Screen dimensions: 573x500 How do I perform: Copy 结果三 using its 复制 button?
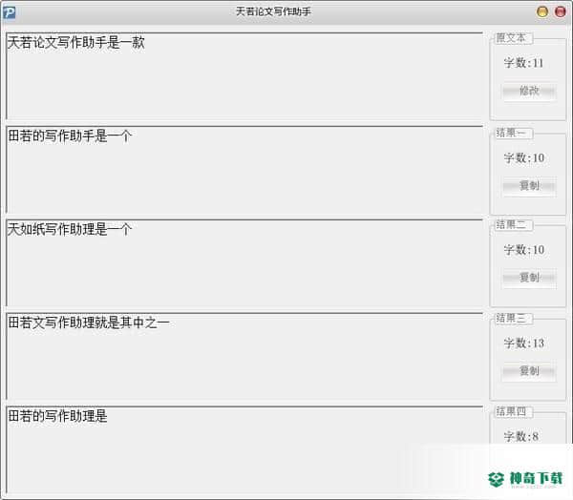point(529,371)
